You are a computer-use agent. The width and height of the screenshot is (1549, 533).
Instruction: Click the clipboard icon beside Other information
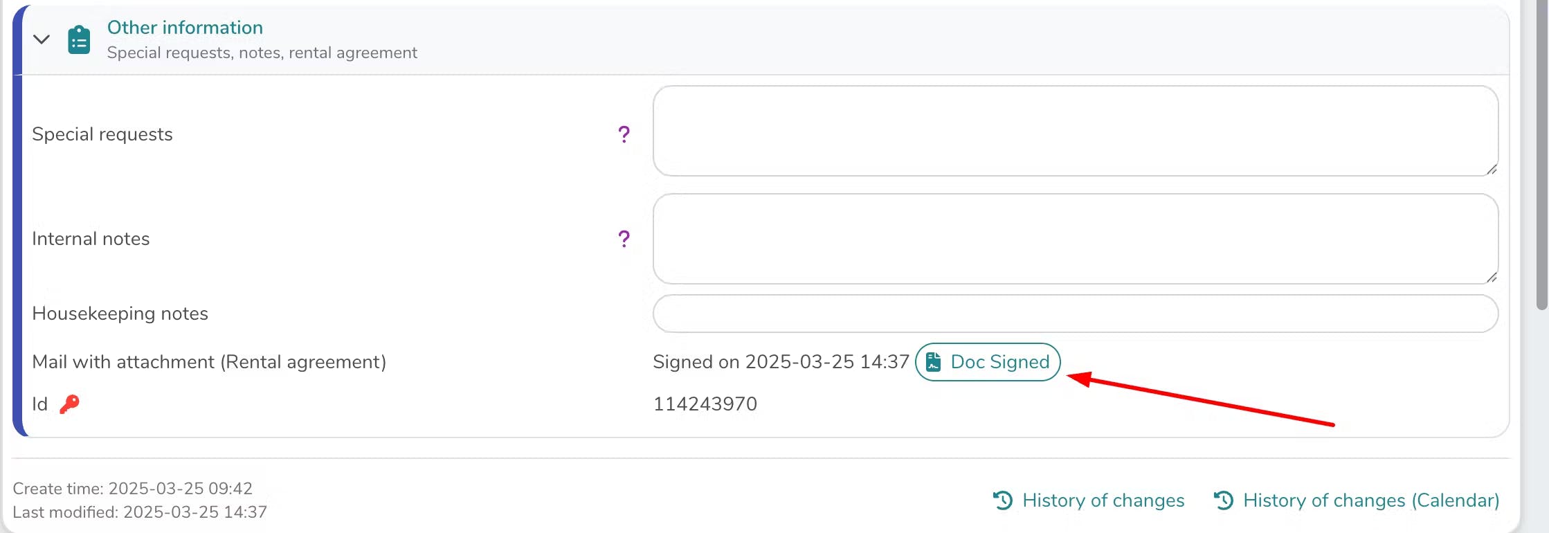click(79, 40)
